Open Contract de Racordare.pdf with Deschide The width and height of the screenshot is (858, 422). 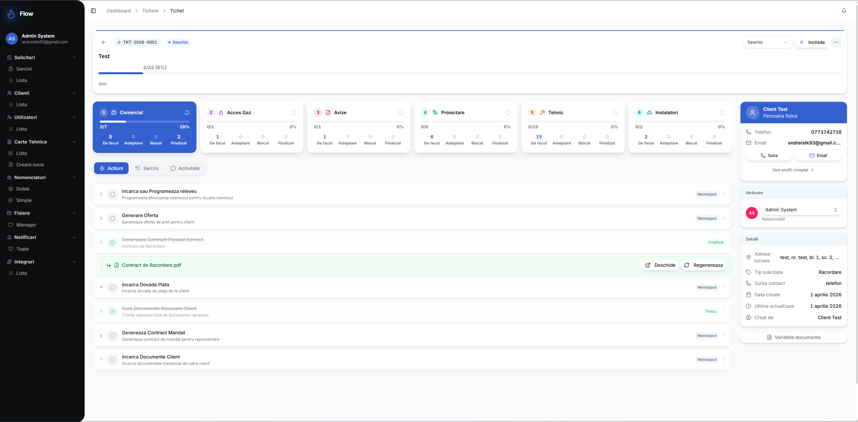tap(660, 265)
